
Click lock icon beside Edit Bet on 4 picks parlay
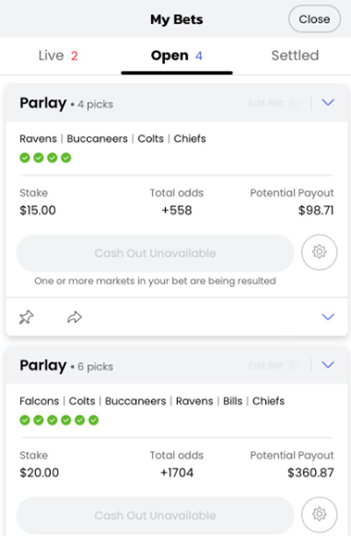click(292, 103)
